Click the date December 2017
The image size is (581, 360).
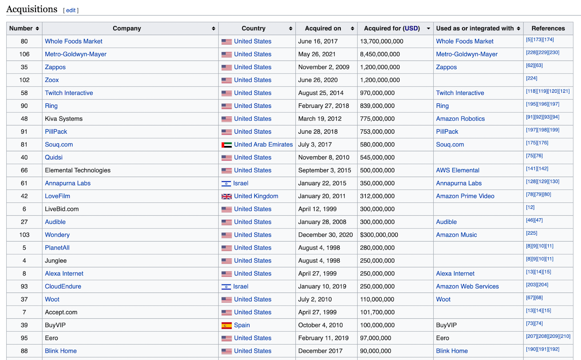[320, 351]
